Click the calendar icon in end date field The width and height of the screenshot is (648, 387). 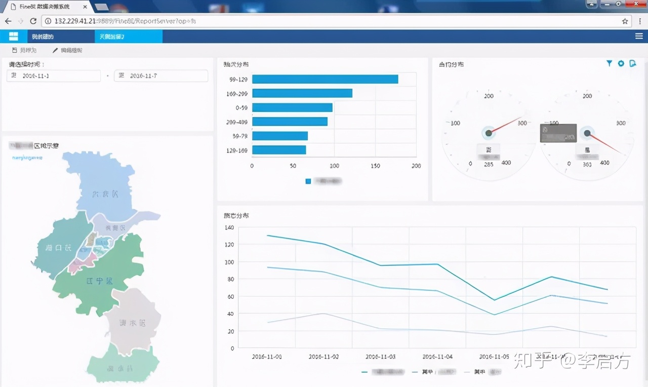point(121,75)
